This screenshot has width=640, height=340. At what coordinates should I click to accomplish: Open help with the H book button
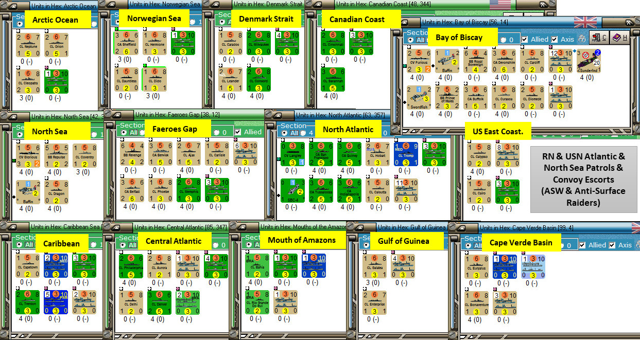pos(618,38)
